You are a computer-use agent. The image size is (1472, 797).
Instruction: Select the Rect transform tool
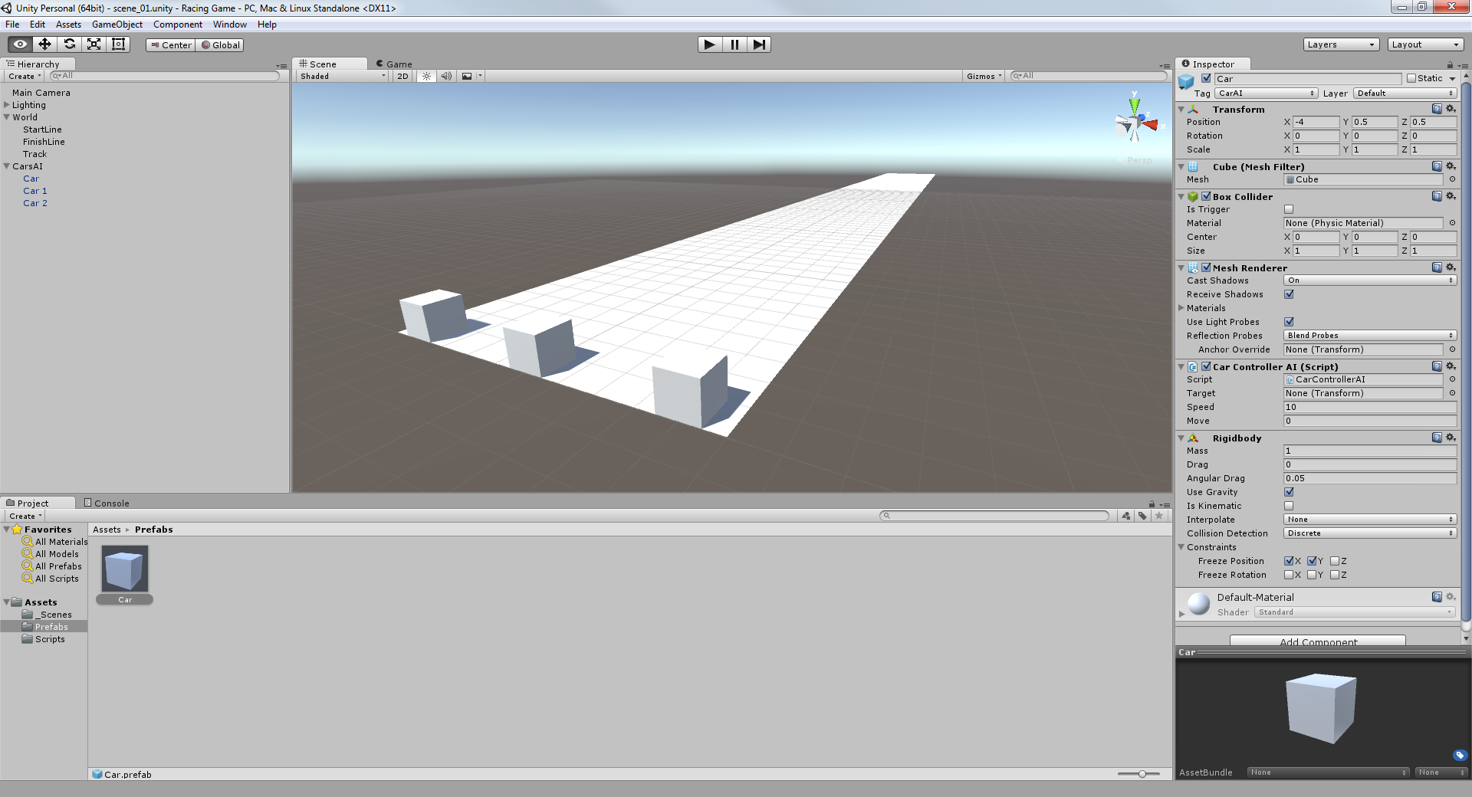[118, 44]
